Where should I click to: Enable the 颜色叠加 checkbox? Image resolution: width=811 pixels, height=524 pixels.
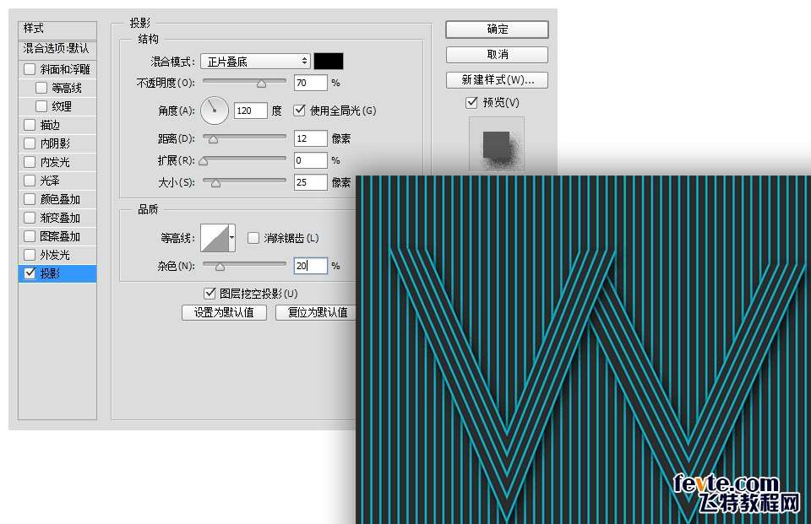30,199
